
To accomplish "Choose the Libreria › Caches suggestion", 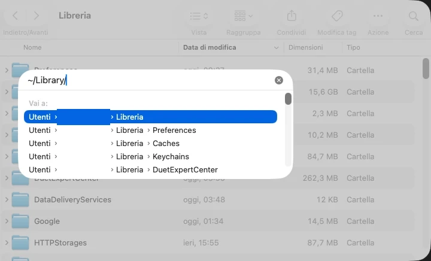I will point(150,143).
